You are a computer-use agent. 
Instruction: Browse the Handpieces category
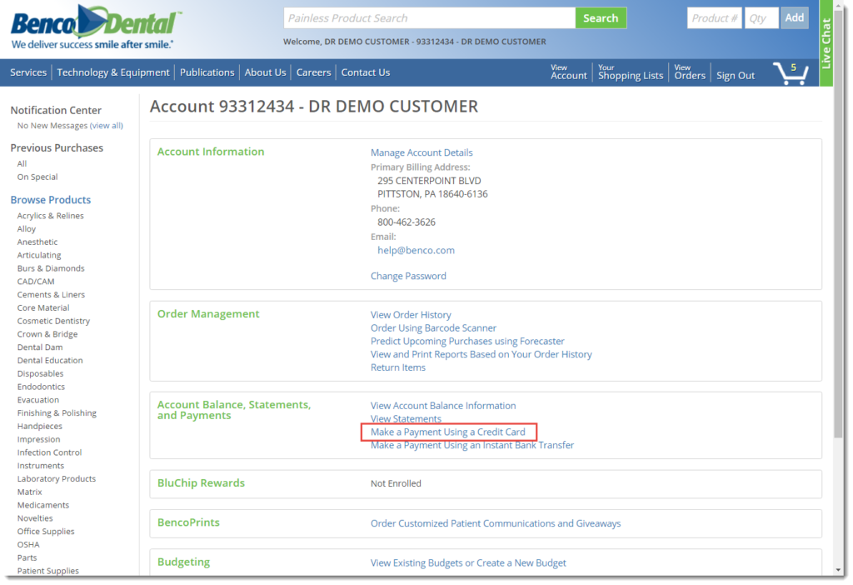[x=39, y=426]
